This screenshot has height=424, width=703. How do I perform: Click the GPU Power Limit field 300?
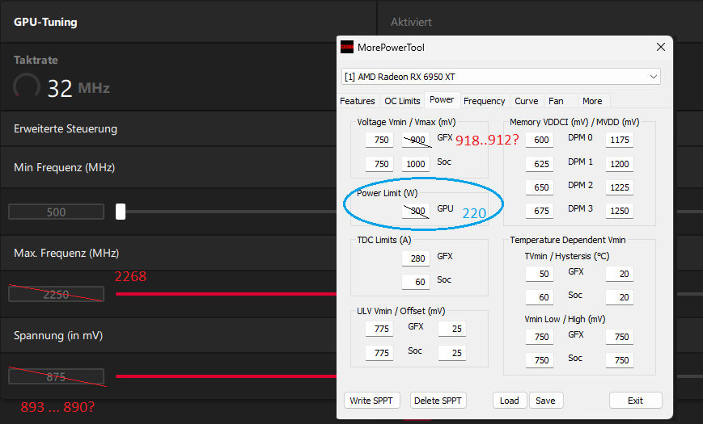(416, 211)
